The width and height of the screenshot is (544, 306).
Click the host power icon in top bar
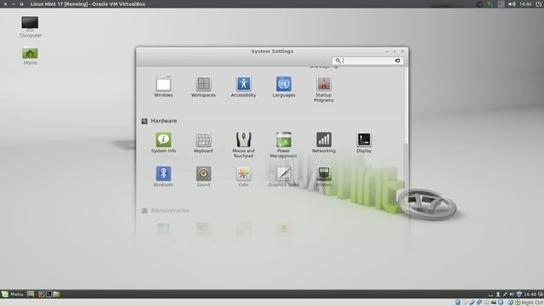pos(539,4)
